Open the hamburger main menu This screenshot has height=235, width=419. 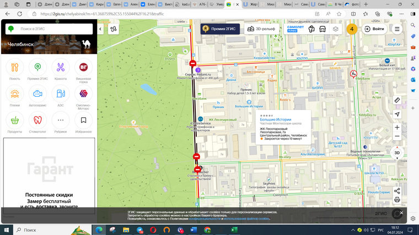(x=397, y=29)
